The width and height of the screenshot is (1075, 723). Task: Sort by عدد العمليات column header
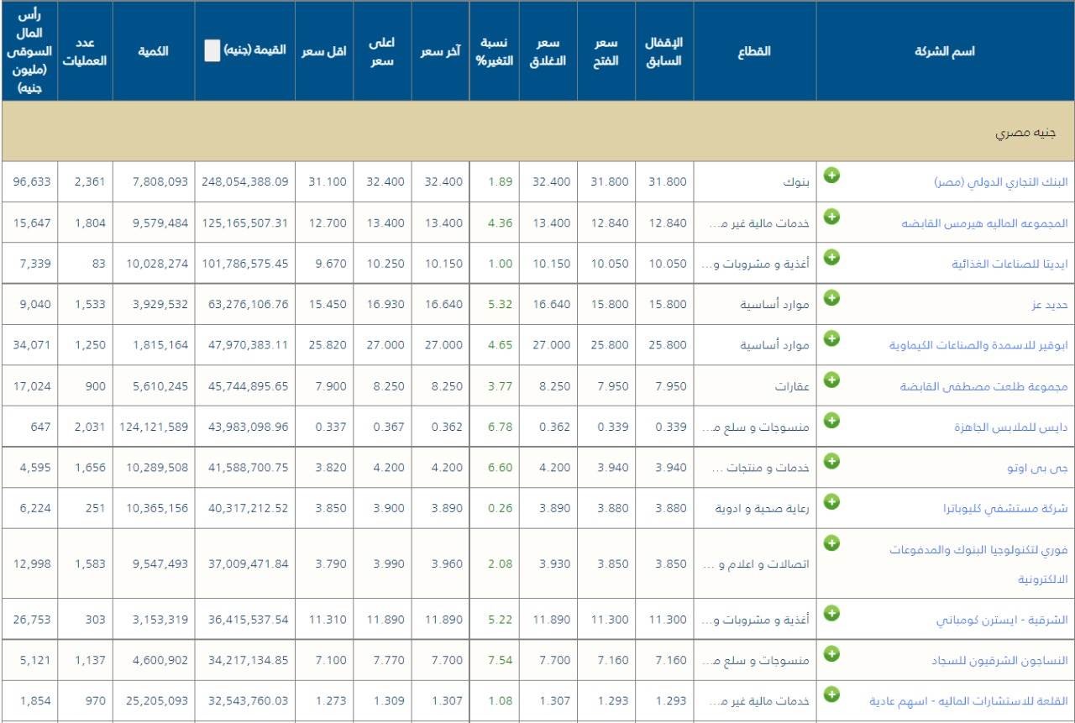pyautogui.click(x=86, y=51)
